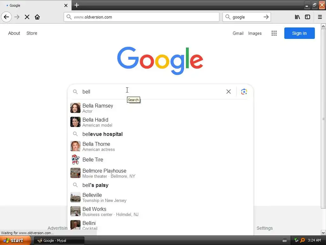The width and height of the screenshot is (326, 245).
Task: Open the Settings footer link
Action: pyautogui.click(x=265, y=228)
